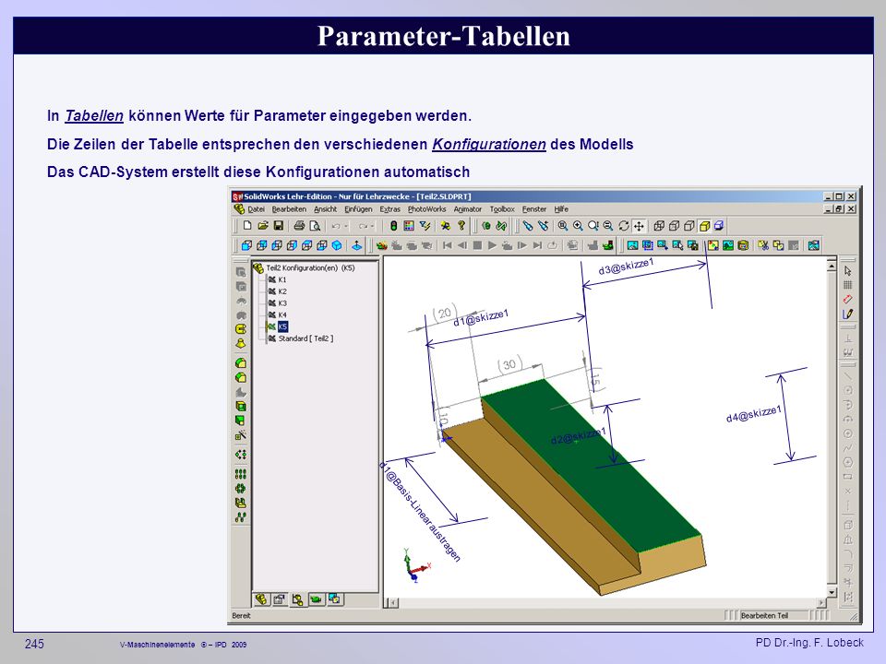
Task: Click the Zoom to Fit icon
Action: (563, 226)
